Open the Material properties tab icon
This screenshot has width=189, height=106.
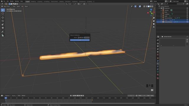[158, 75]
